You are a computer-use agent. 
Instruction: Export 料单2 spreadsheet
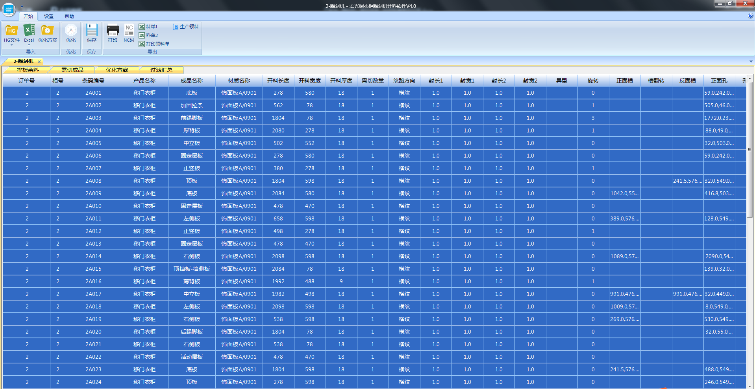[148, 35]
